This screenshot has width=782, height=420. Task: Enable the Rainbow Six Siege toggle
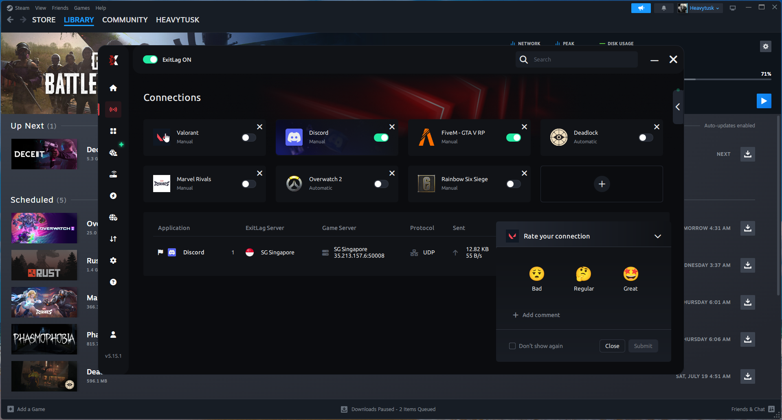point(514,184)
